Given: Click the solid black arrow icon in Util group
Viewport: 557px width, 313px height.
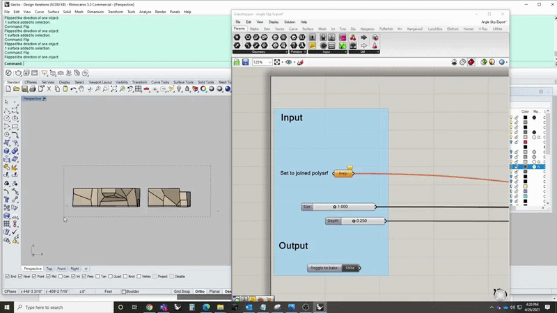Looking at the screenshot, I should click(x=363, y=38).
